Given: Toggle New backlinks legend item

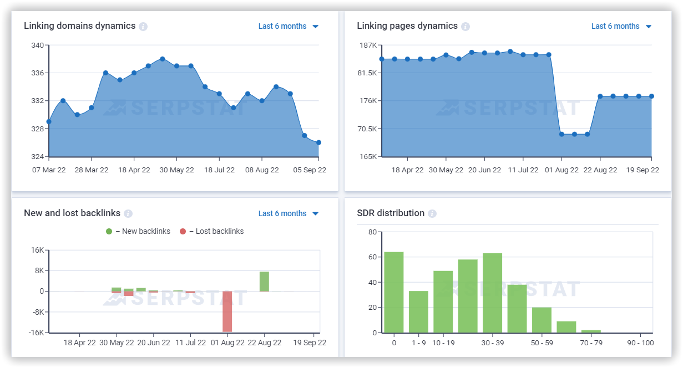Looking at the screenshot, I should tap(138, 231).
